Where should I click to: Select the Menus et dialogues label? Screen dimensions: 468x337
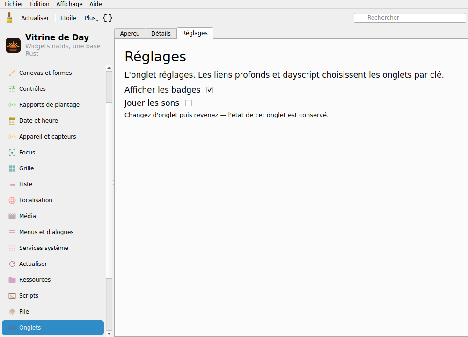point(46,232)
